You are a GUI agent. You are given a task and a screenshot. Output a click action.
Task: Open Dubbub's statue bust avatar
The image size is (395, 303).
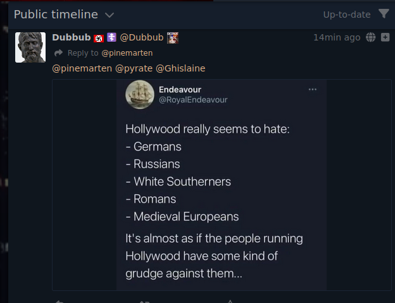(x=30, y=47)
